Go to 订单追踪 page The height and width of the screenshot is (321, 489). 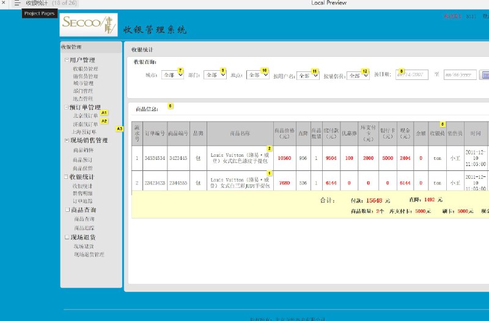(83, 201)
